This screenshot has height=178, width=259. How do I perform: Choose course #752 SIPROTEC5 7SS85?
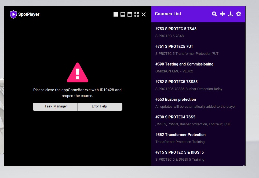click(176, 82)
